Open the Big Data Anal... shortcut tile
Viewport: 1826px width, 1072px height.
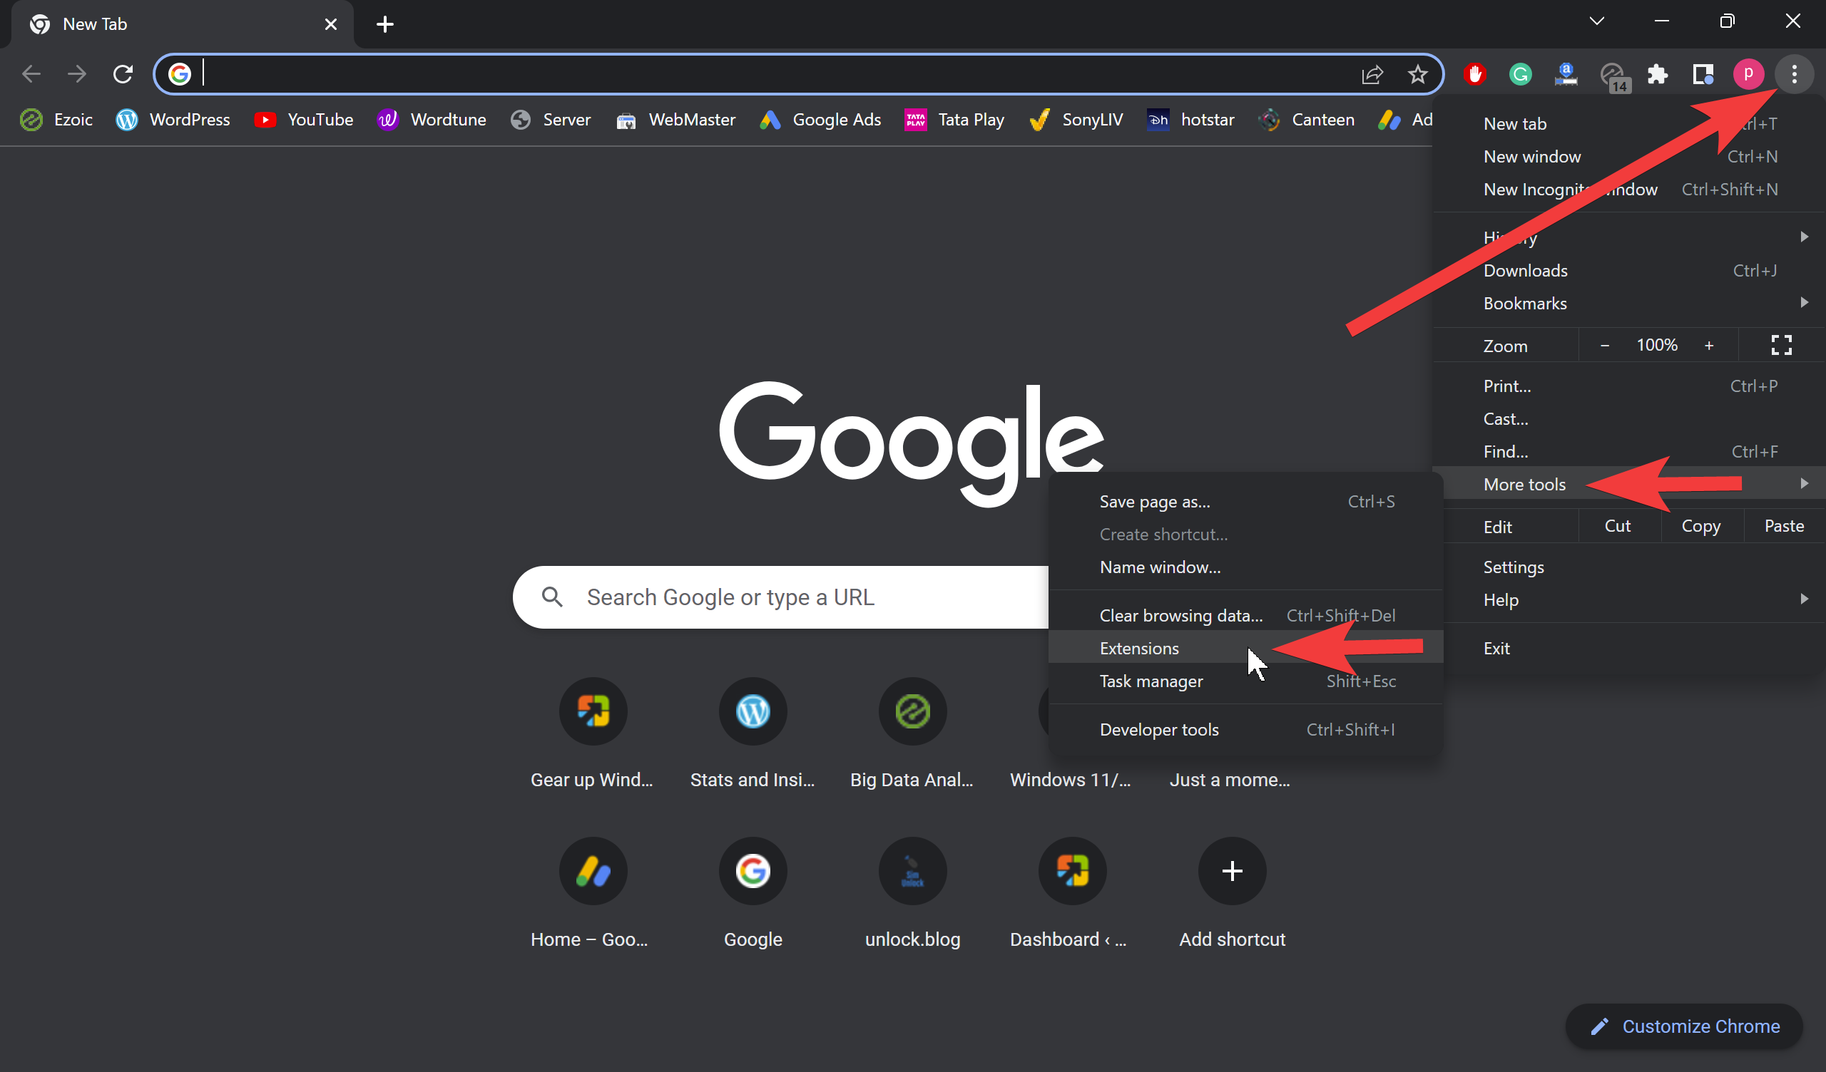(912, 733)
